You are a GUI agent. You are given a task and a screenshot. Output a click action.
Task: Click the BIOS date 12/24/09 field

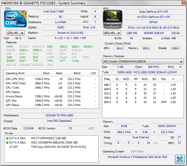[x=28, y=128]
